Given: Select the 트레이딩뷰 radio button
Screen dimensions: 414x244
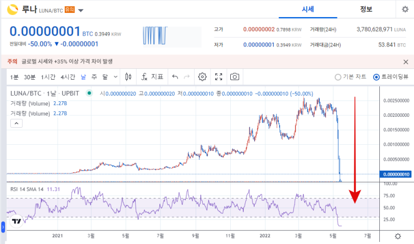Looking at the screenshot, I should 376,77.
